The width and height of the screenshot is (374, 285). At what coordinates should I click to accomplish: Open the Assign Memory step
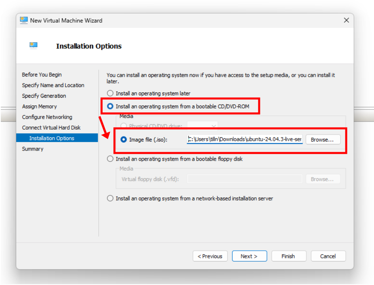(x=39, y=107)
